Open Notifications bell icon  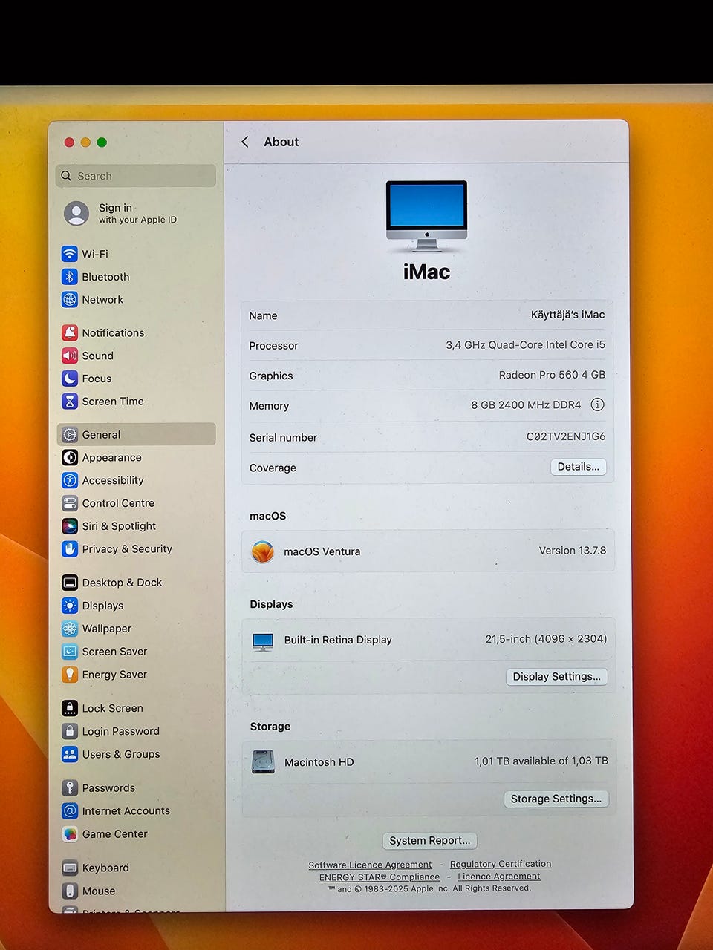(x=70, y=332)
